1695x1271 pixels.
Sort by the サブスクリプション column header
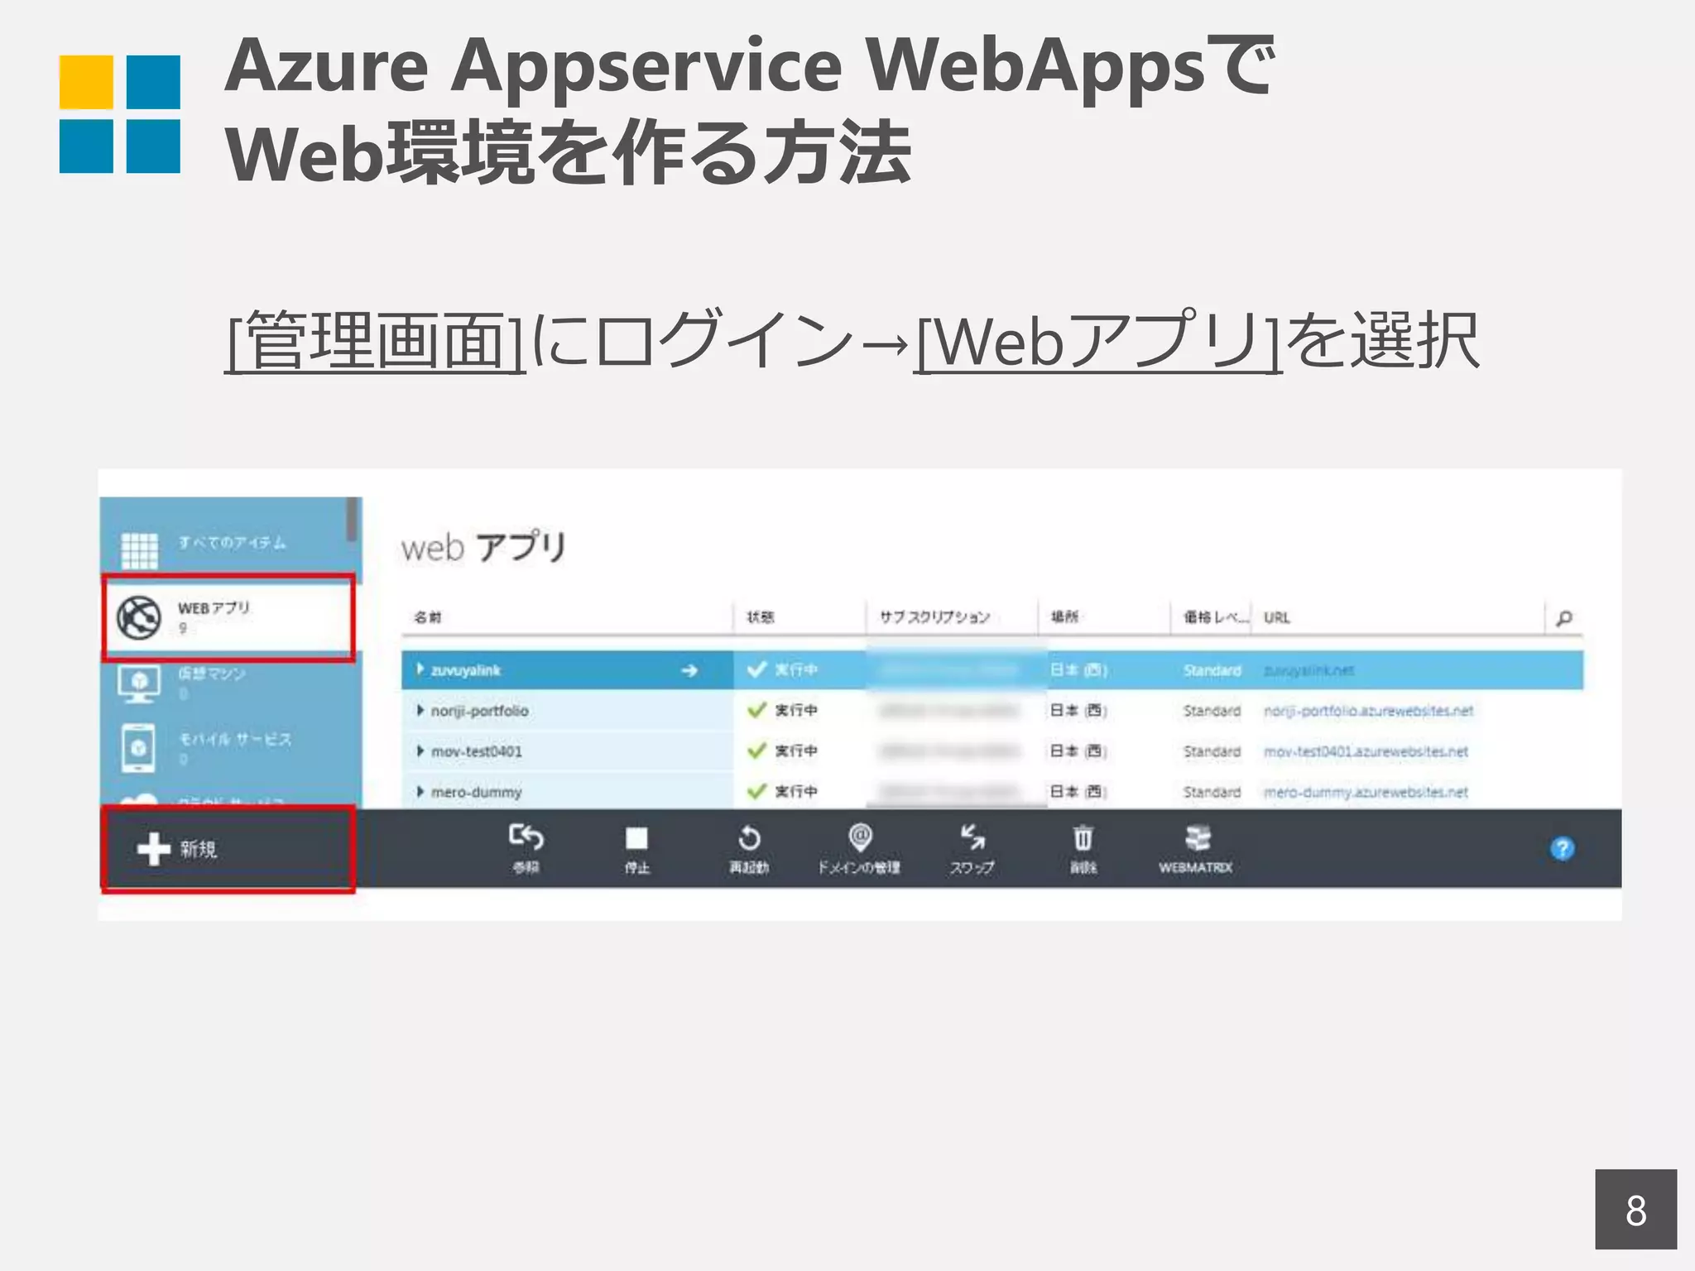934,617
